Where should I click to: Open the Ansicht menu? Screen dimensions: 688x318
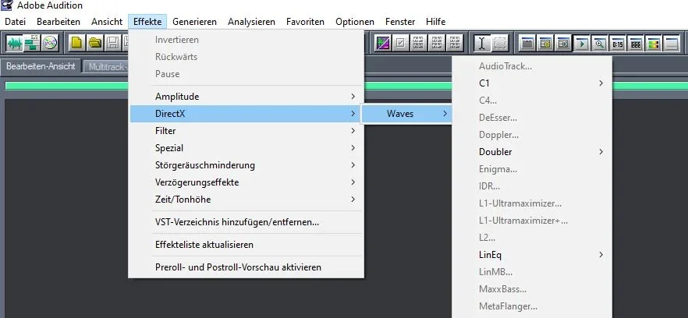click(x=107, y=22)
